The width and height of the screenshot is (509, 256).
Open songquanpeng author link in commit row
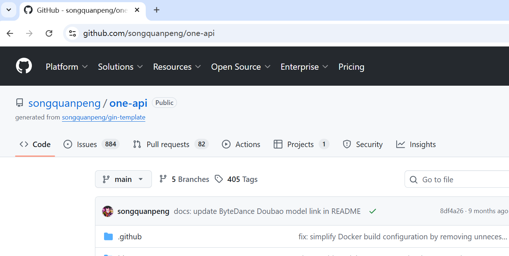(143, 211)
